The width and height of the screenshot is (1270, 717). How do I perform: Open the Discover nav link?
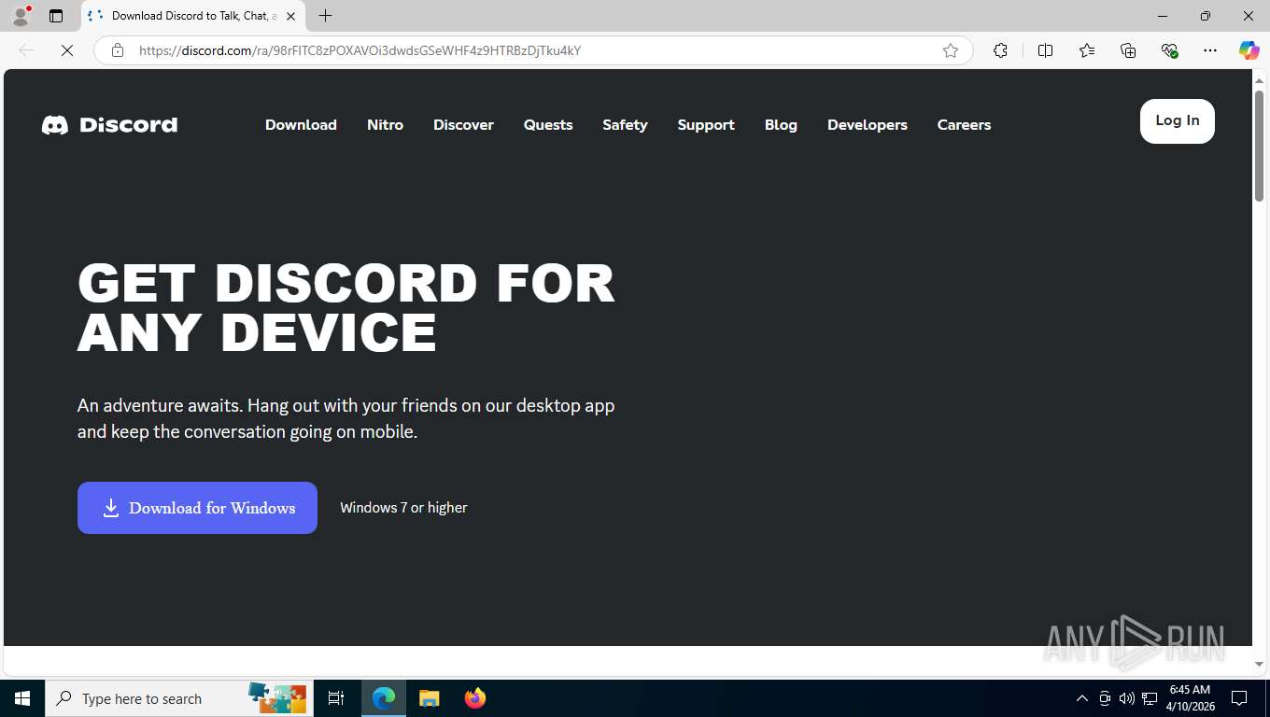pyautogui.click(x=463, y=124)
